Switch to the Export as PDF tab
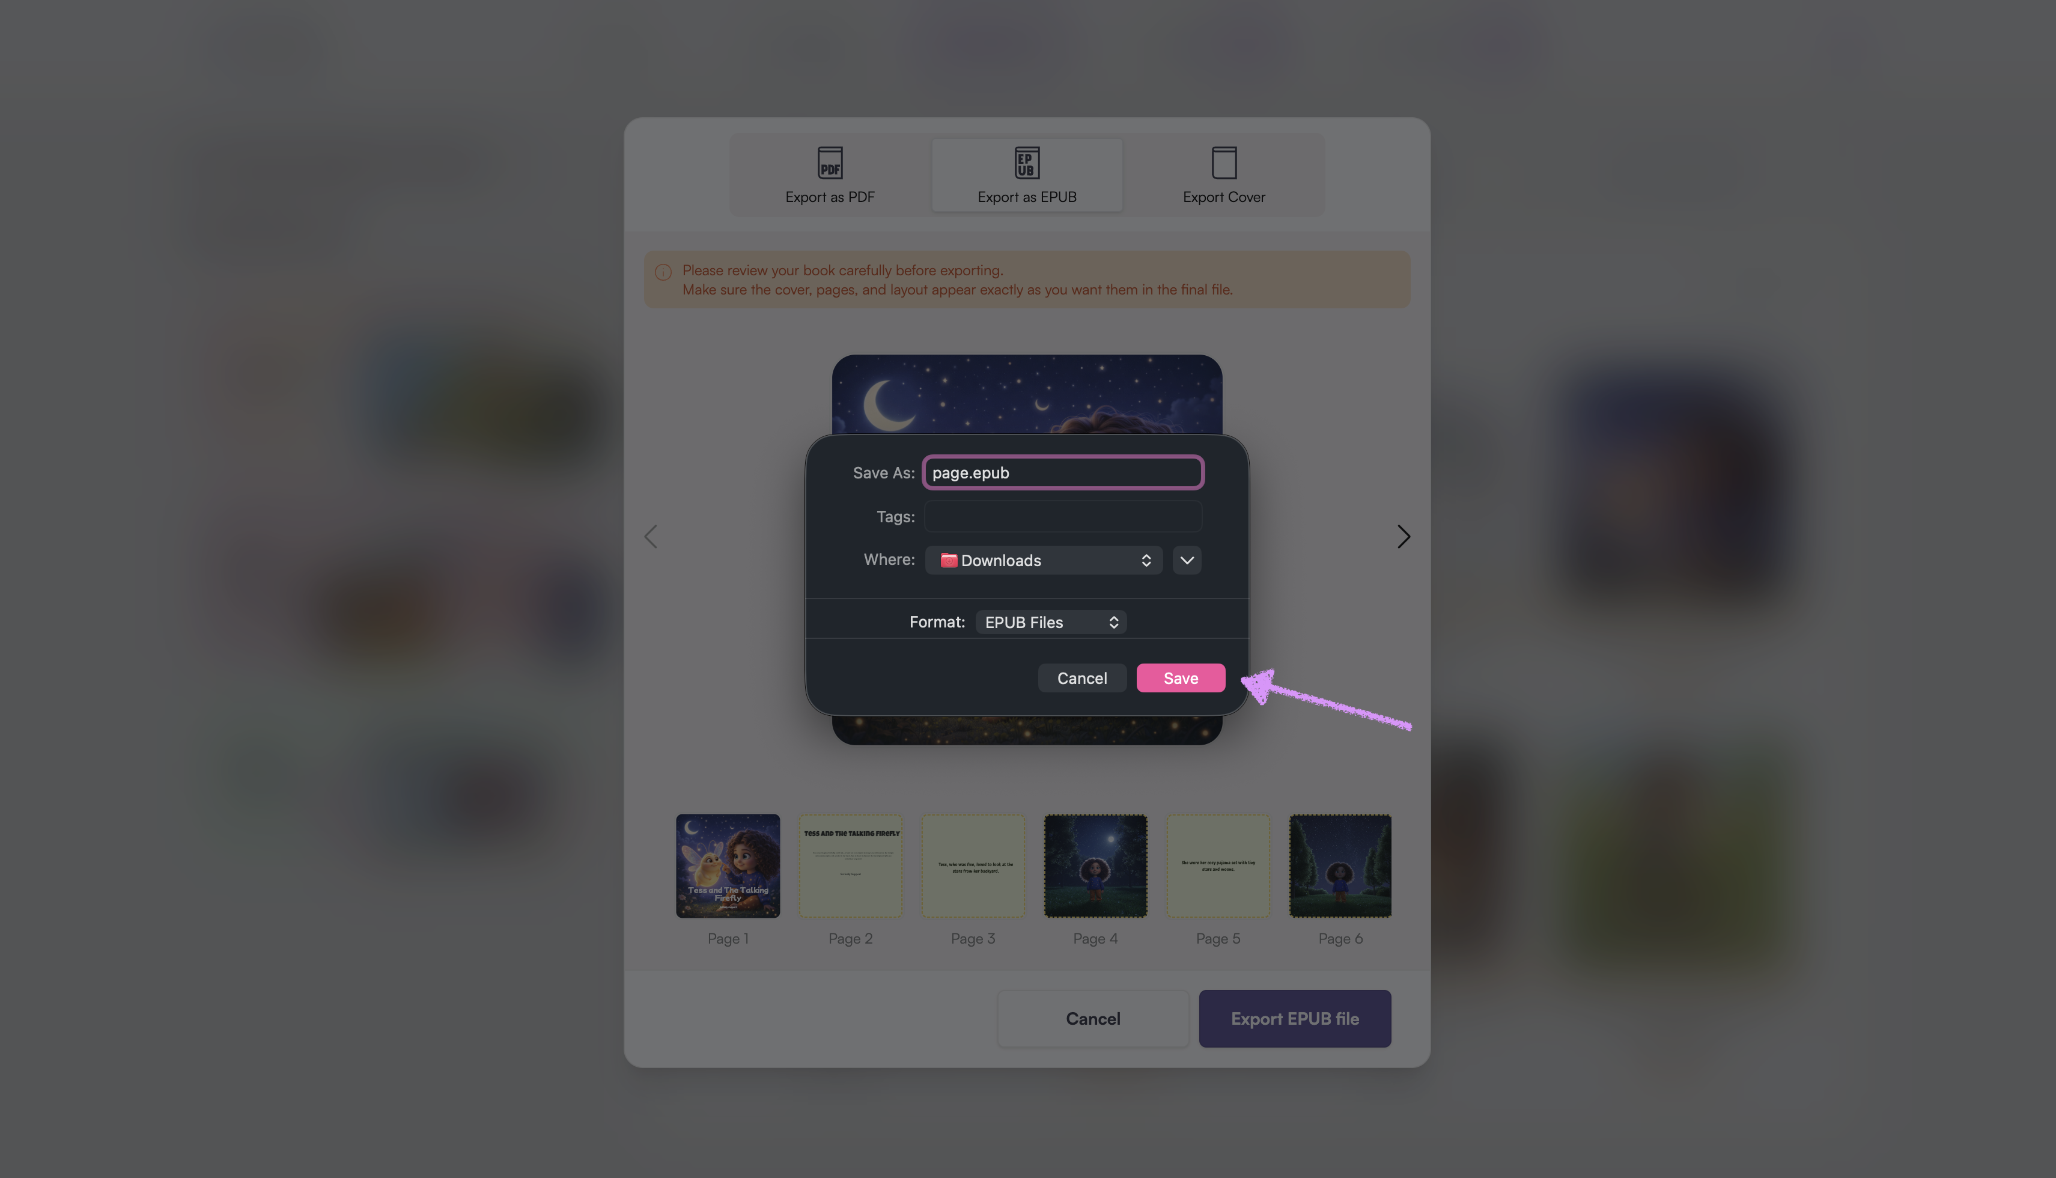This screenshot has height=1178, width=2056. (x=830, y=175)
